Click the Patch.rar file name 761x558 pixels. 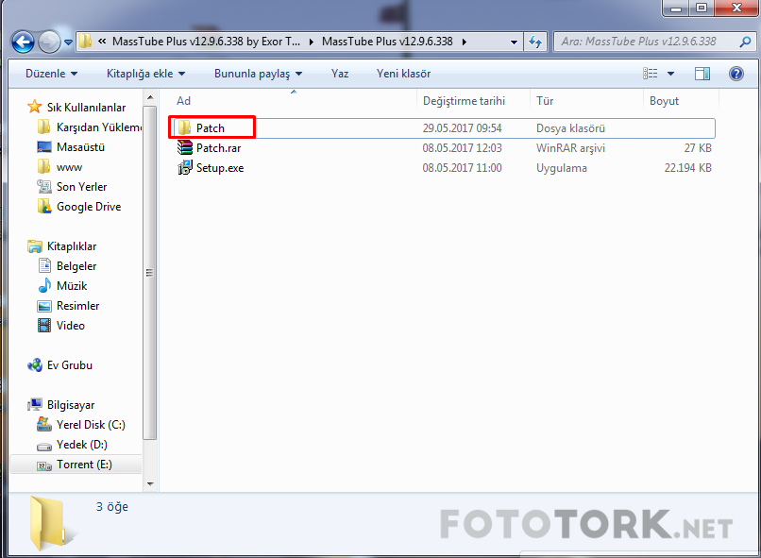[x=218, y=148]
